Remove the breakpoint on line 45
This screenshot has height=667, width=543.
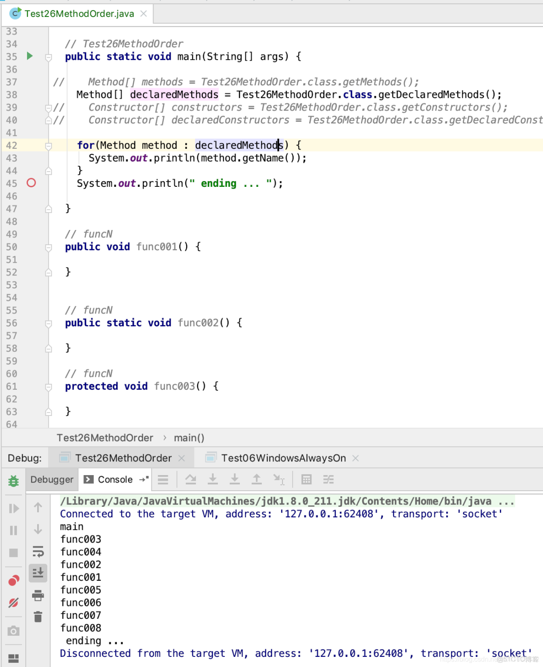(31, 183)
